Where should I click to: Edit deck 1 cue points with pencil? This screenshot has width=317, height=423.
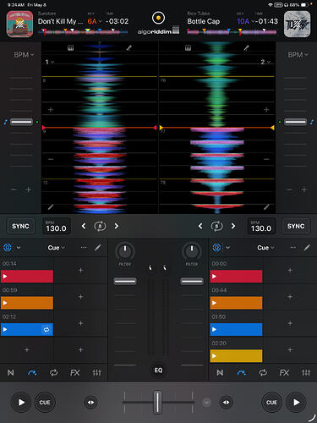[x=98, y=248]
